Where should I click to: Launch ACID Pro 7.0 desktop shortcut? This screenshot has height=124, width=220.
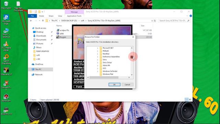point(6,111)
